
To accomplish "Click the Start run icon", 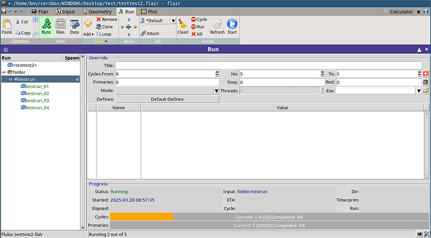I will [232, 24].
